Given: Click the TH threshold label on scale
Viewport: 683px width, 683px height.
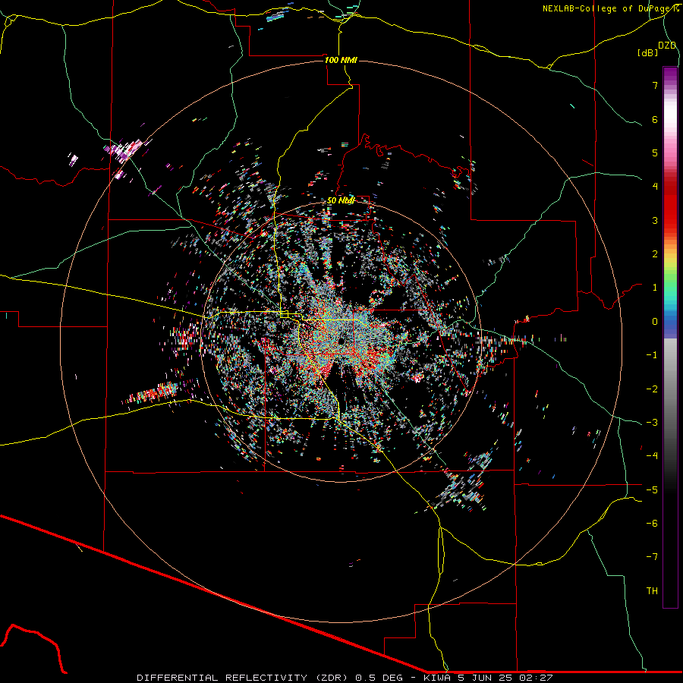Looking at the screenshot, I should point(652,591).
